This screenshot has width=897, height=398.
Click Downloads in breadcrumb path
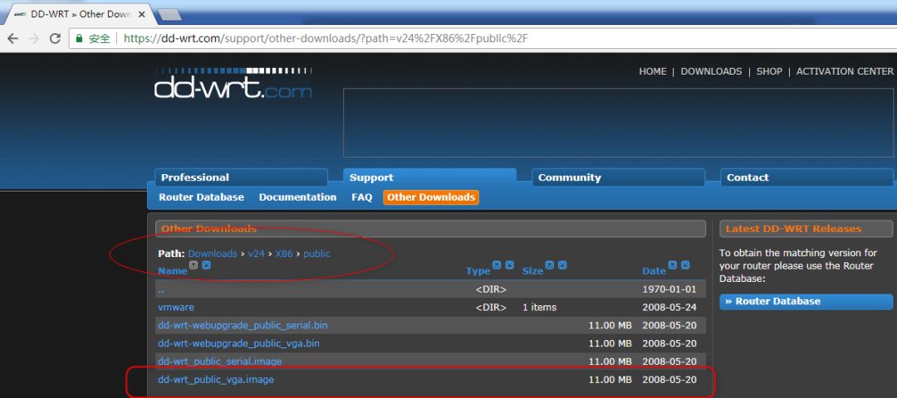(213, 254)
